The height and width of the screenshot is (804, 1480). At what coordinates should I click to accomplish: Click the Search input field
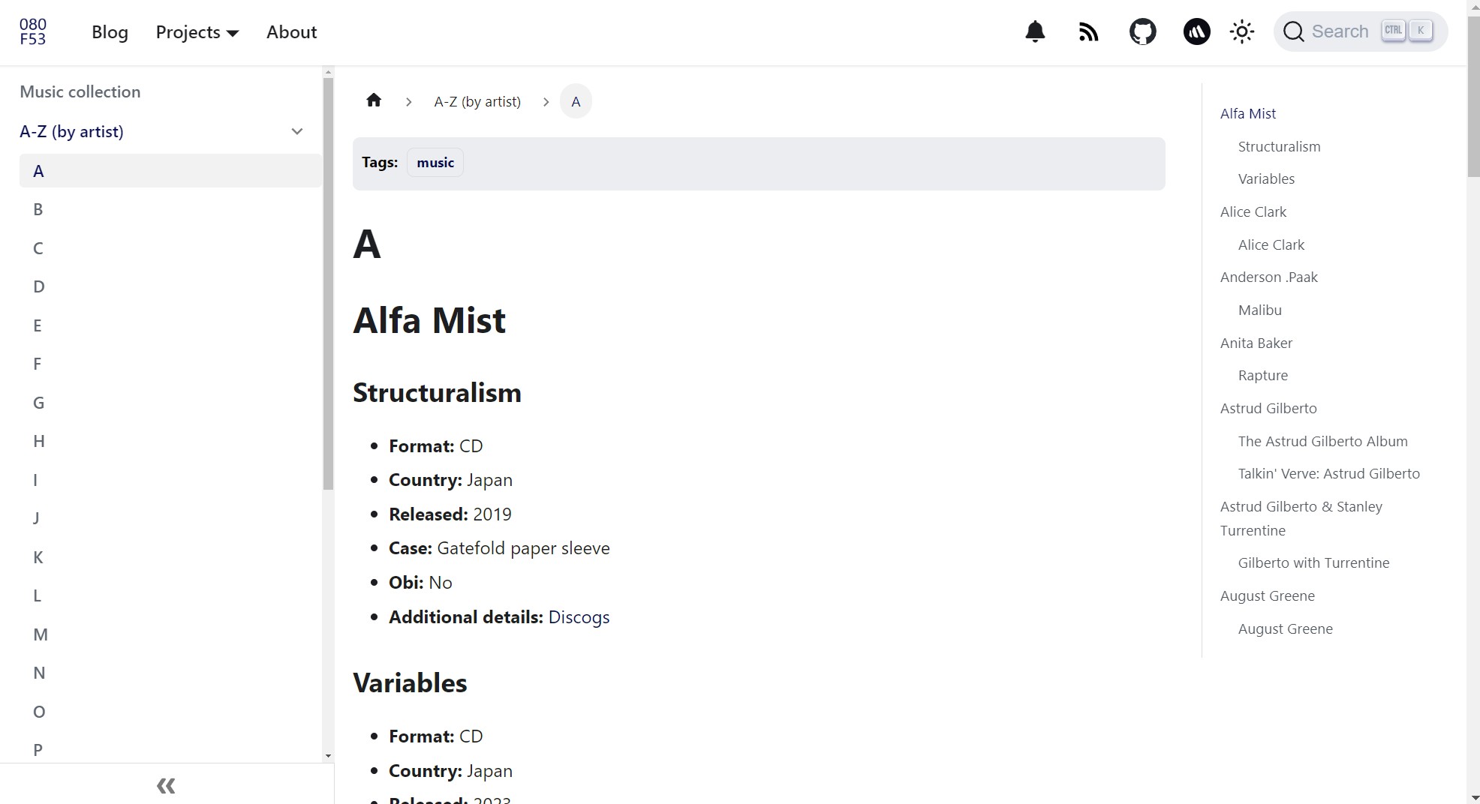coord(1360,31)
